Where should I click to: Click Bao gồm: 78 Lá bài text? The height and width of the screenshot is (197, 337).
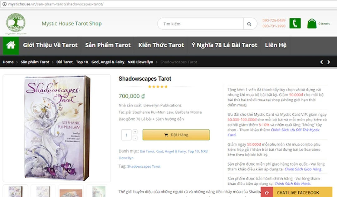pyautogui.click(x=151, y=119)
